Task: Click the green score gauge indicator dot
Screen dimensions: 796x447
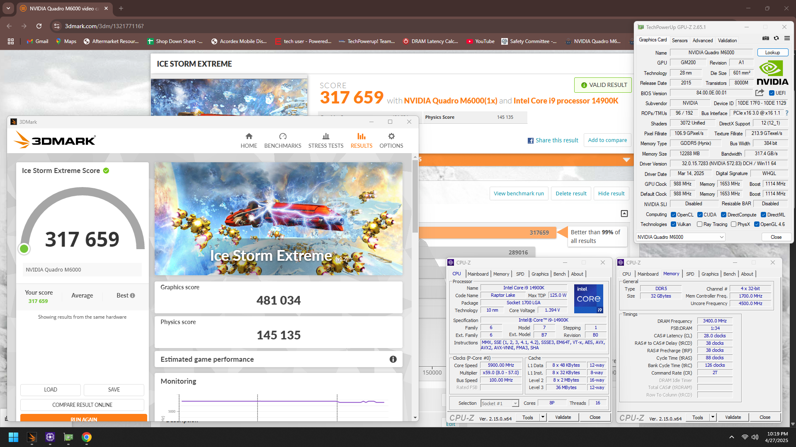Action: (24, 249)
